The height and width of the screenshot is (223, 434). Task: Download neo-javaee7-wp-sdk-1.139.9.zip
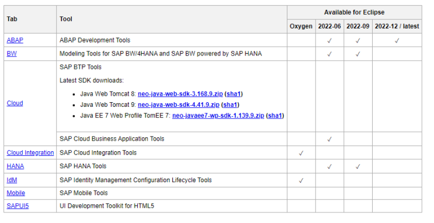tap(218, 116)
